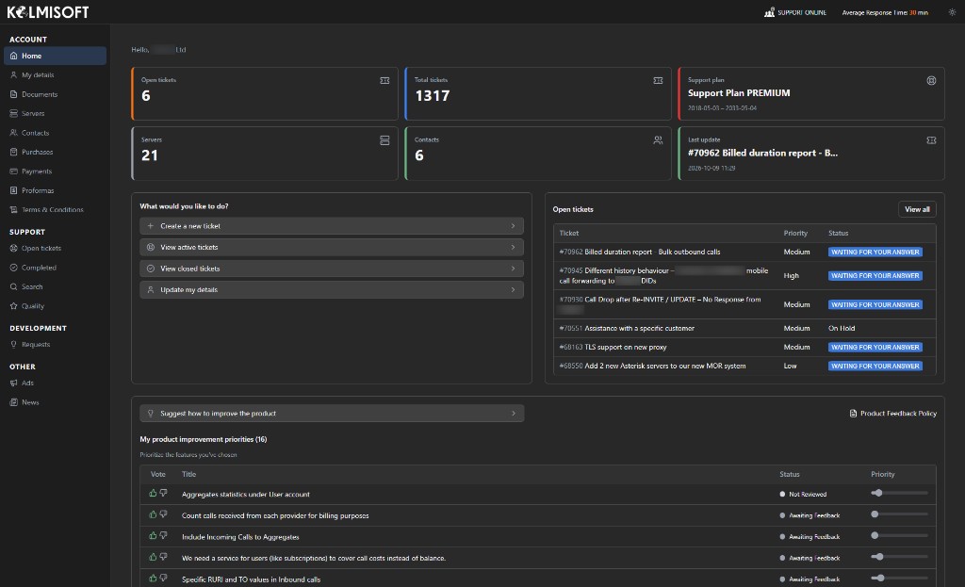Screen dimensions: 965x587
Task: Open the Total tickets 1317 card
Action: point(538,93)
